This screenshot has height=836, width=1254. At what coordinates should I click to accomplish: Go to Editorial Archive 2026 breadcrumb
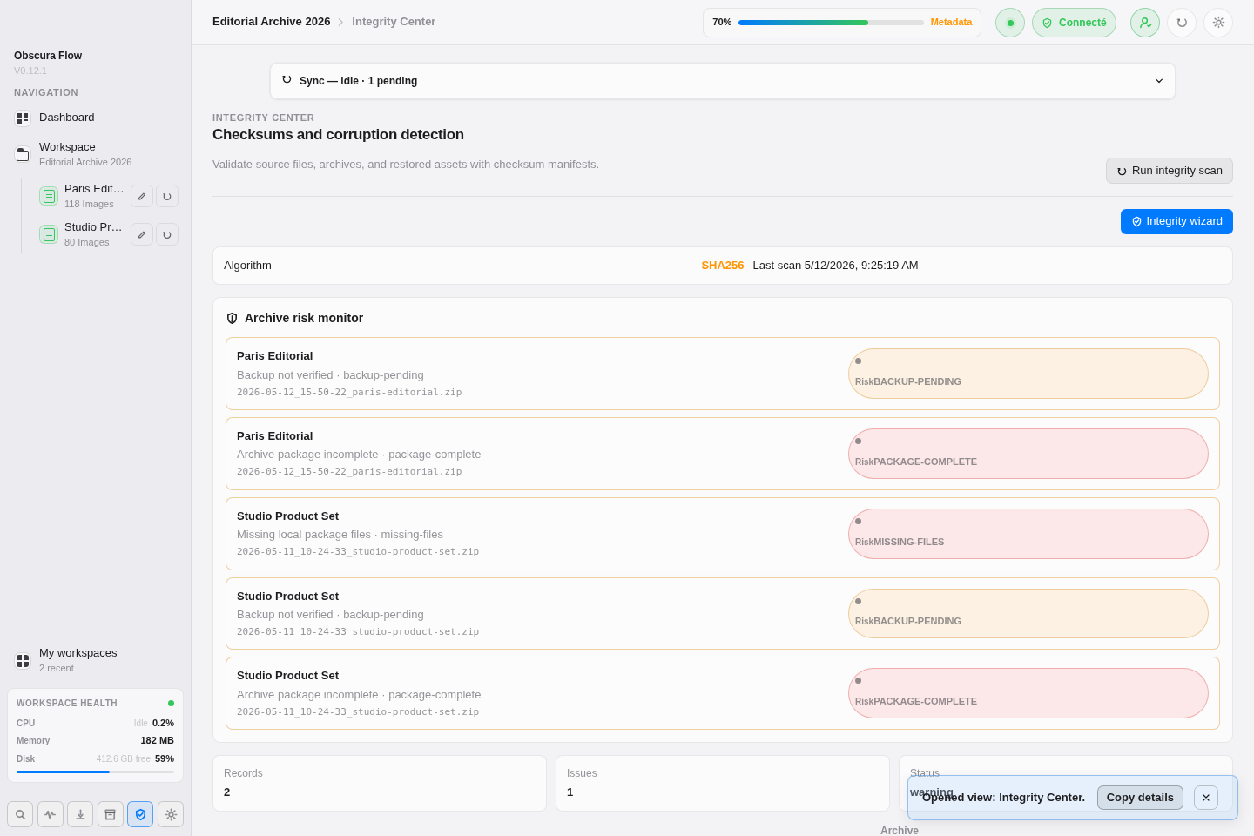click(272, 22)
